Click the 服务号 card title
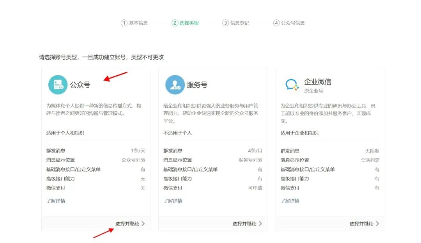421x243 pixels. tap(197, 85)
